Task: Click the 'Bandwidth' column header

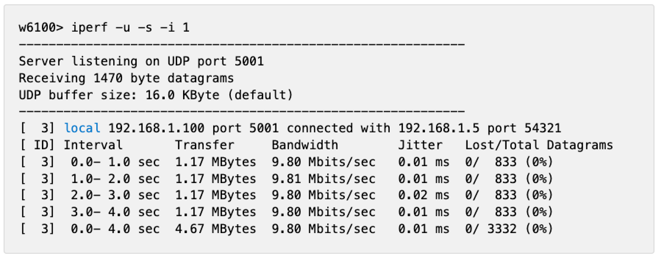Action: [x=305, y=145]
